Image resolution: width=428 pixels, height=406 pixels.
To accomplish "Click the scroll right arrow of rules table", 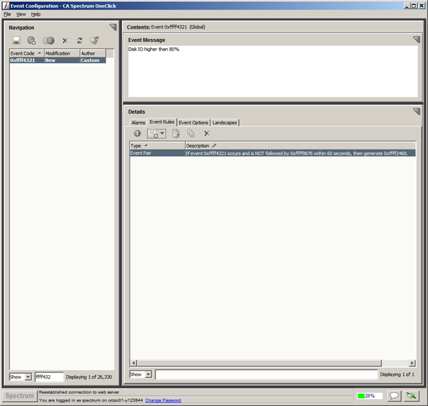I will [x=412, y=363].
